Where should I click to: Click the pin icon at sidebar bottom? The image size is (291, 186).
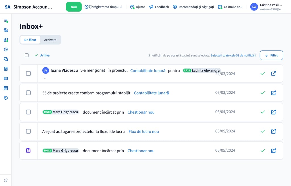click(6, 180)
